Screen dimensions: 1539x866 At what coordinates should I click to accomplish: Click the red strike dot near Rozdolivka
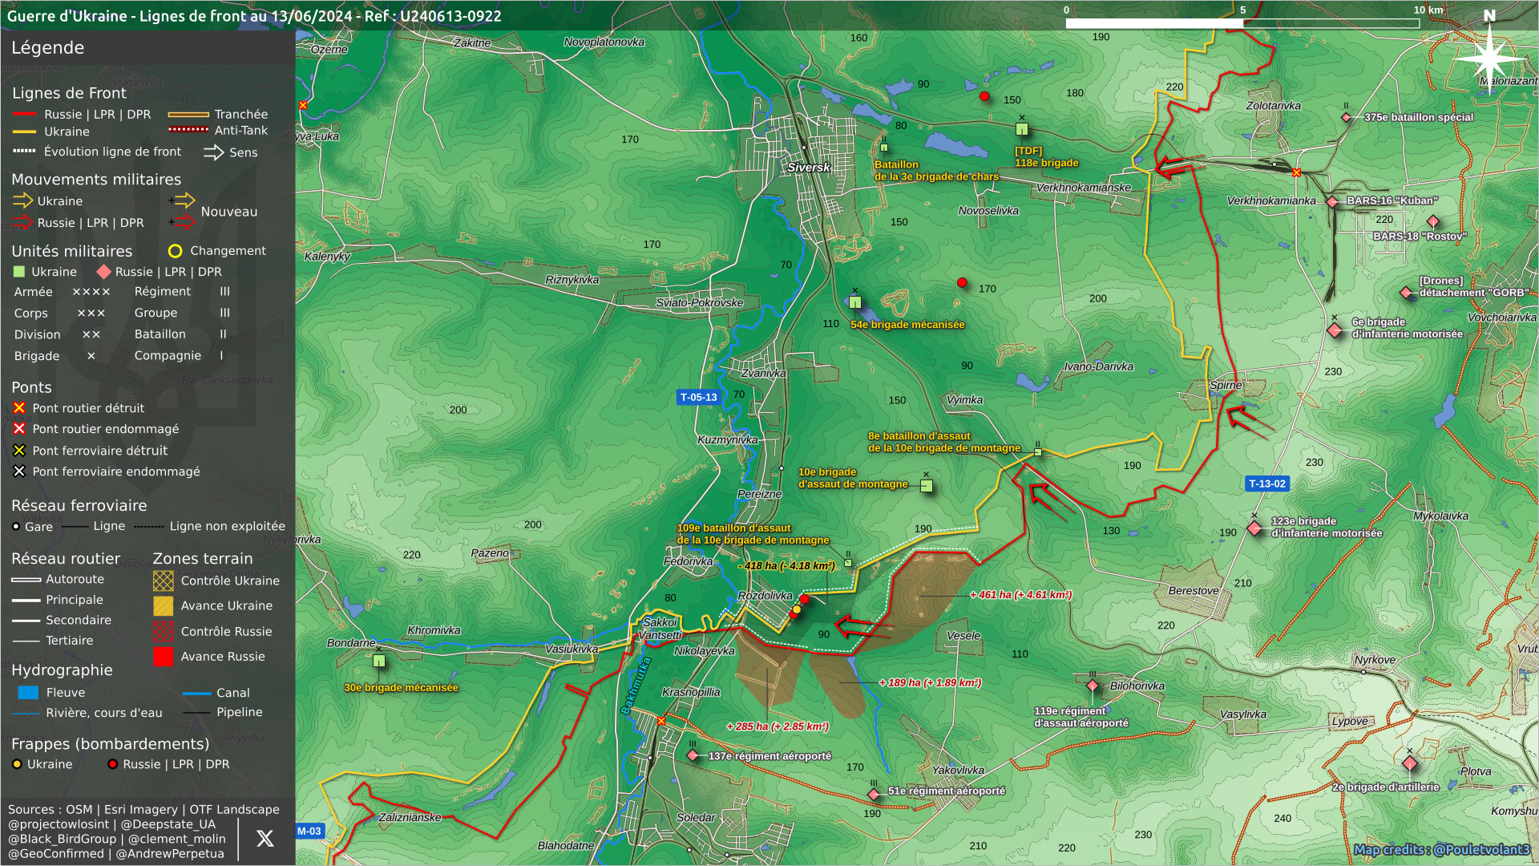click(804, 600)
